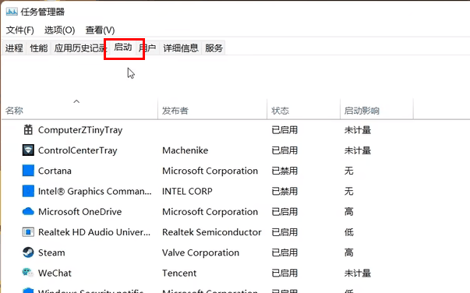
Task: Click the Cortana blue square icon
Action: [x=28, y=171]
